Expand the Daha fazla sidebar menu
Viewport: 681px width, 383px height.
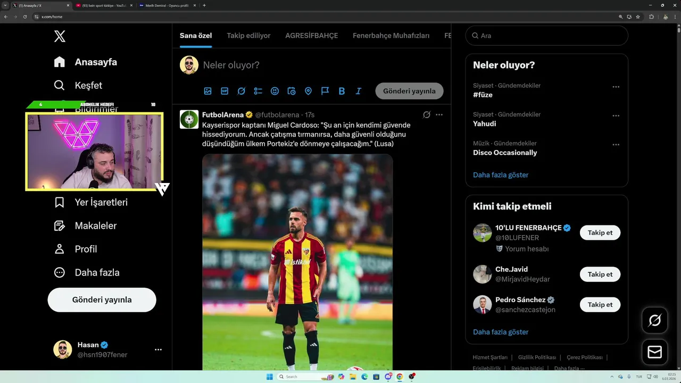coord(87,272)
